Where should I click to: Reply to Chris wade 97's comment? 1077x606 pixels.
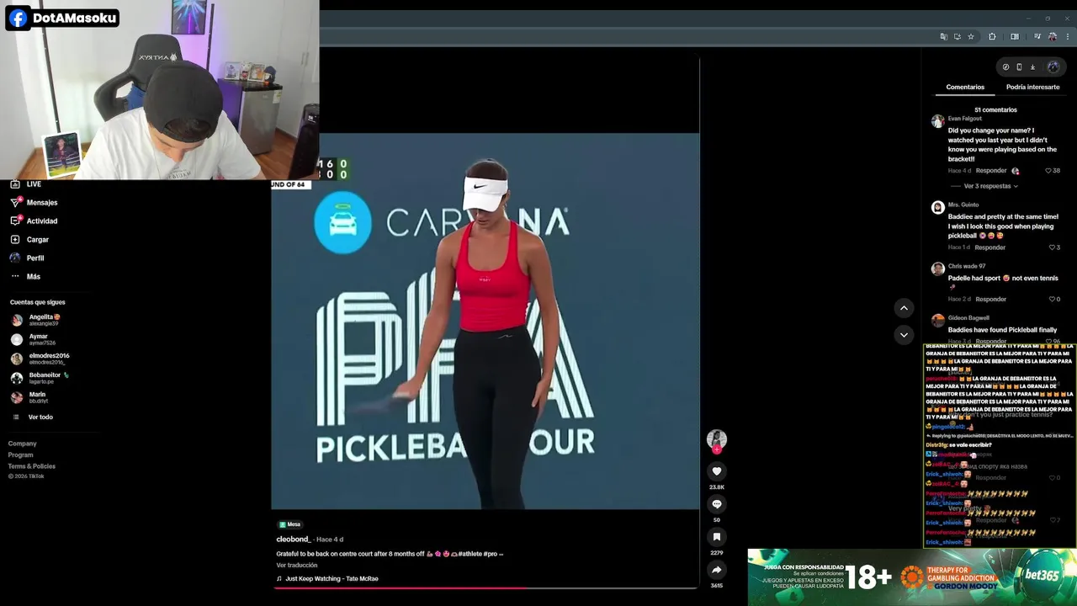pos(990,299)
